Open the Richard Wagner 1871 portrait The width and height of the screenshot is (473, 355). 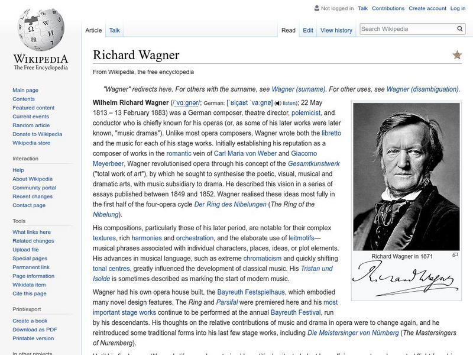pyautogui.click(x=406, y=176)
